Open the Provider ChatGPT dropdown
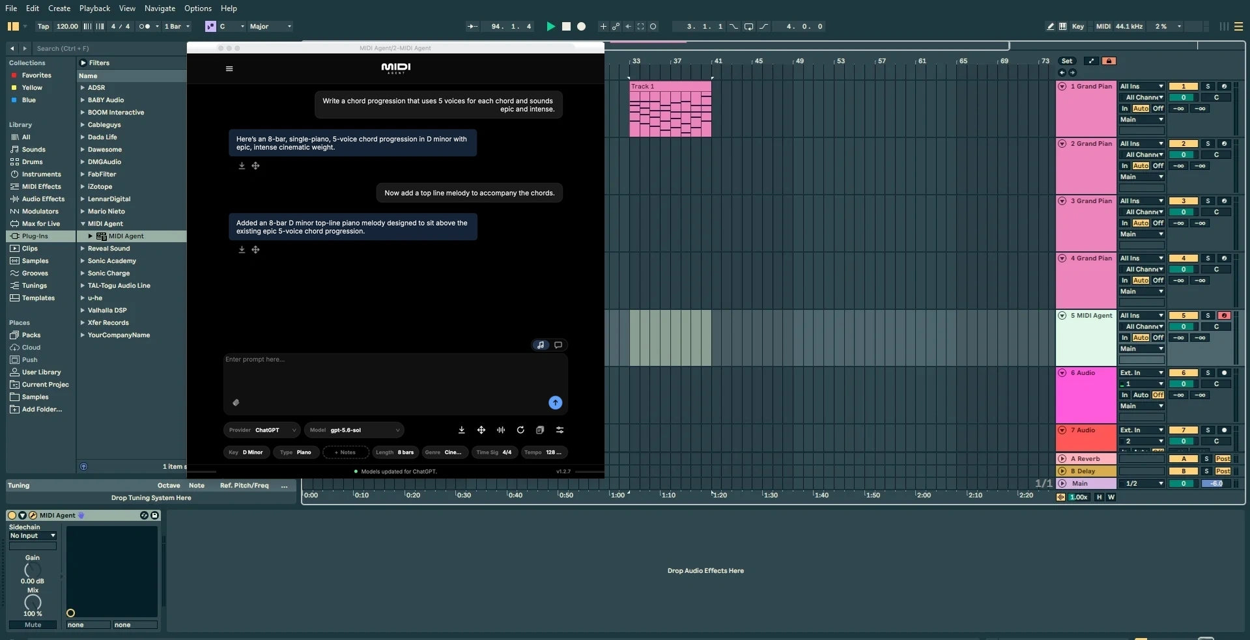 pyautogui.click(x=262, y=430)
